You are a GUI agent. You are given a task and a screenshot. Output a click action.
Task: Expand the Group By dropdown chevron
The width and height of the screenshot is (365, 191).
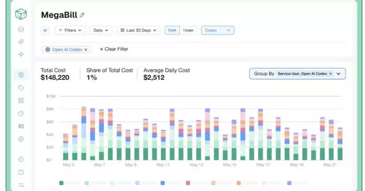coord(339,74)
